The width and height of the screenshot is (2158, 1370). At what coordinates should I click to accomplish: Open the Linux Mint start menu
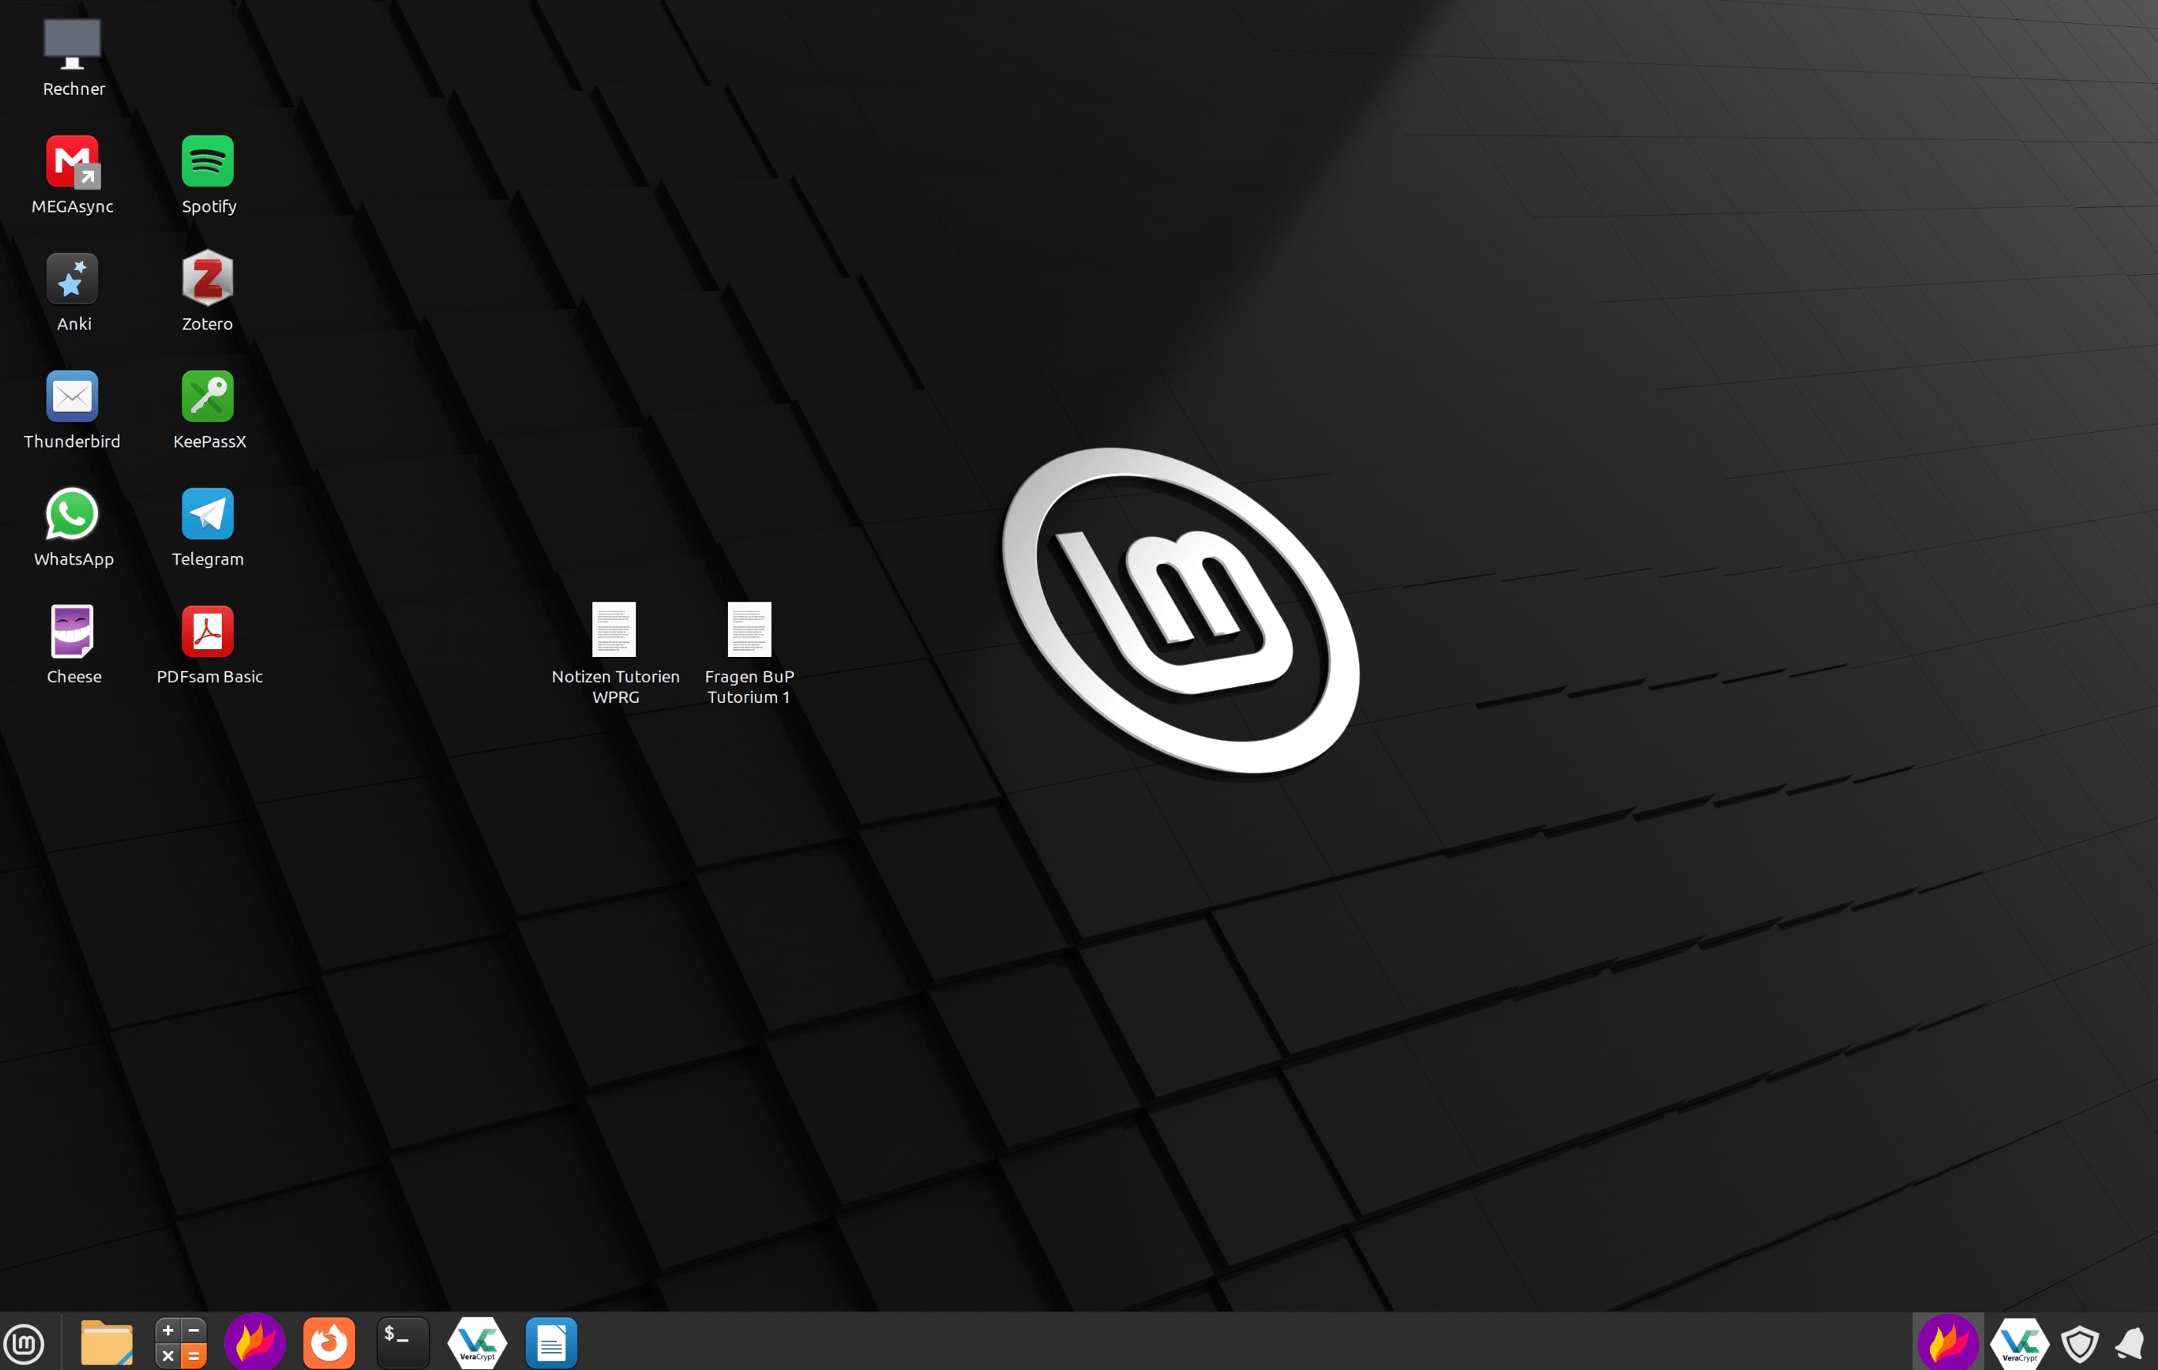click(x=24, y=1343)
